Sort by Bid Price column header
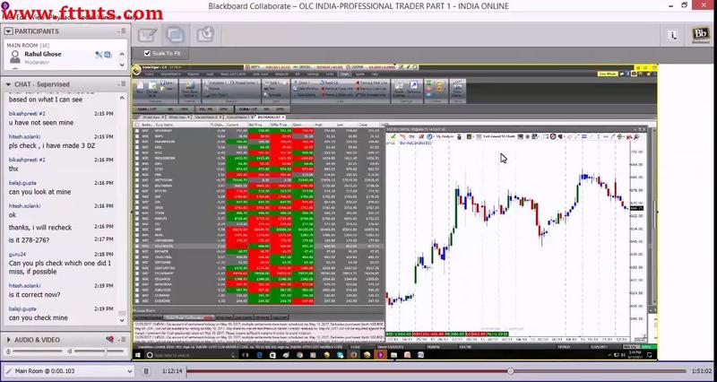Screen dimensions: 717x382 [258, 125]
